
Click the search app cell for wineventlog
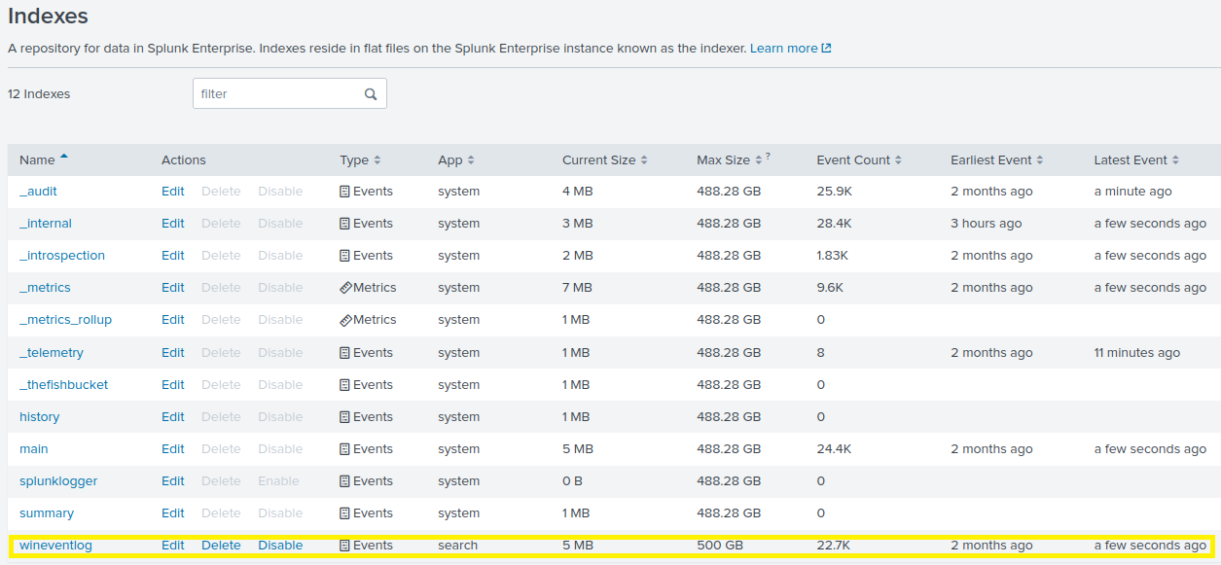[457, 546]
